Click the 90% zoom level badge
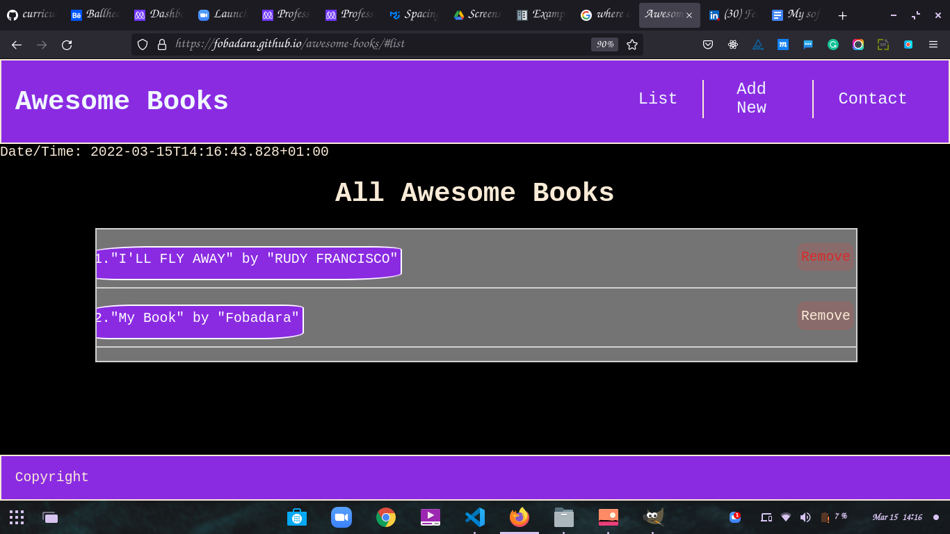This screenshot has width=950, height=534. [x=604, y=44]
